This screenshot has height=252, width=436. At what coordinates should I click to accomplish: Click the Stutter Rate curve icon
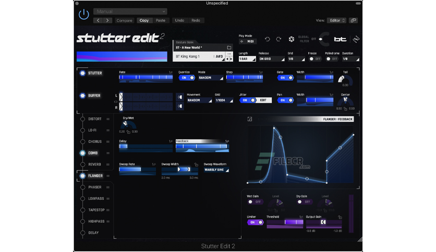(171, 72)
